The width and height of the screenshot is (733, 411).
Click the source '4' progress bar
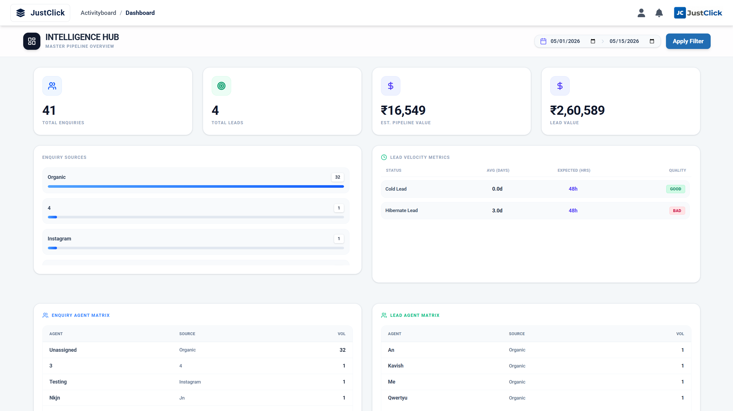pyautogui.click(x=196, y=217)
